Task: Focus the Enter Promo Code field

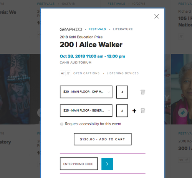Action: click(79, 164)
